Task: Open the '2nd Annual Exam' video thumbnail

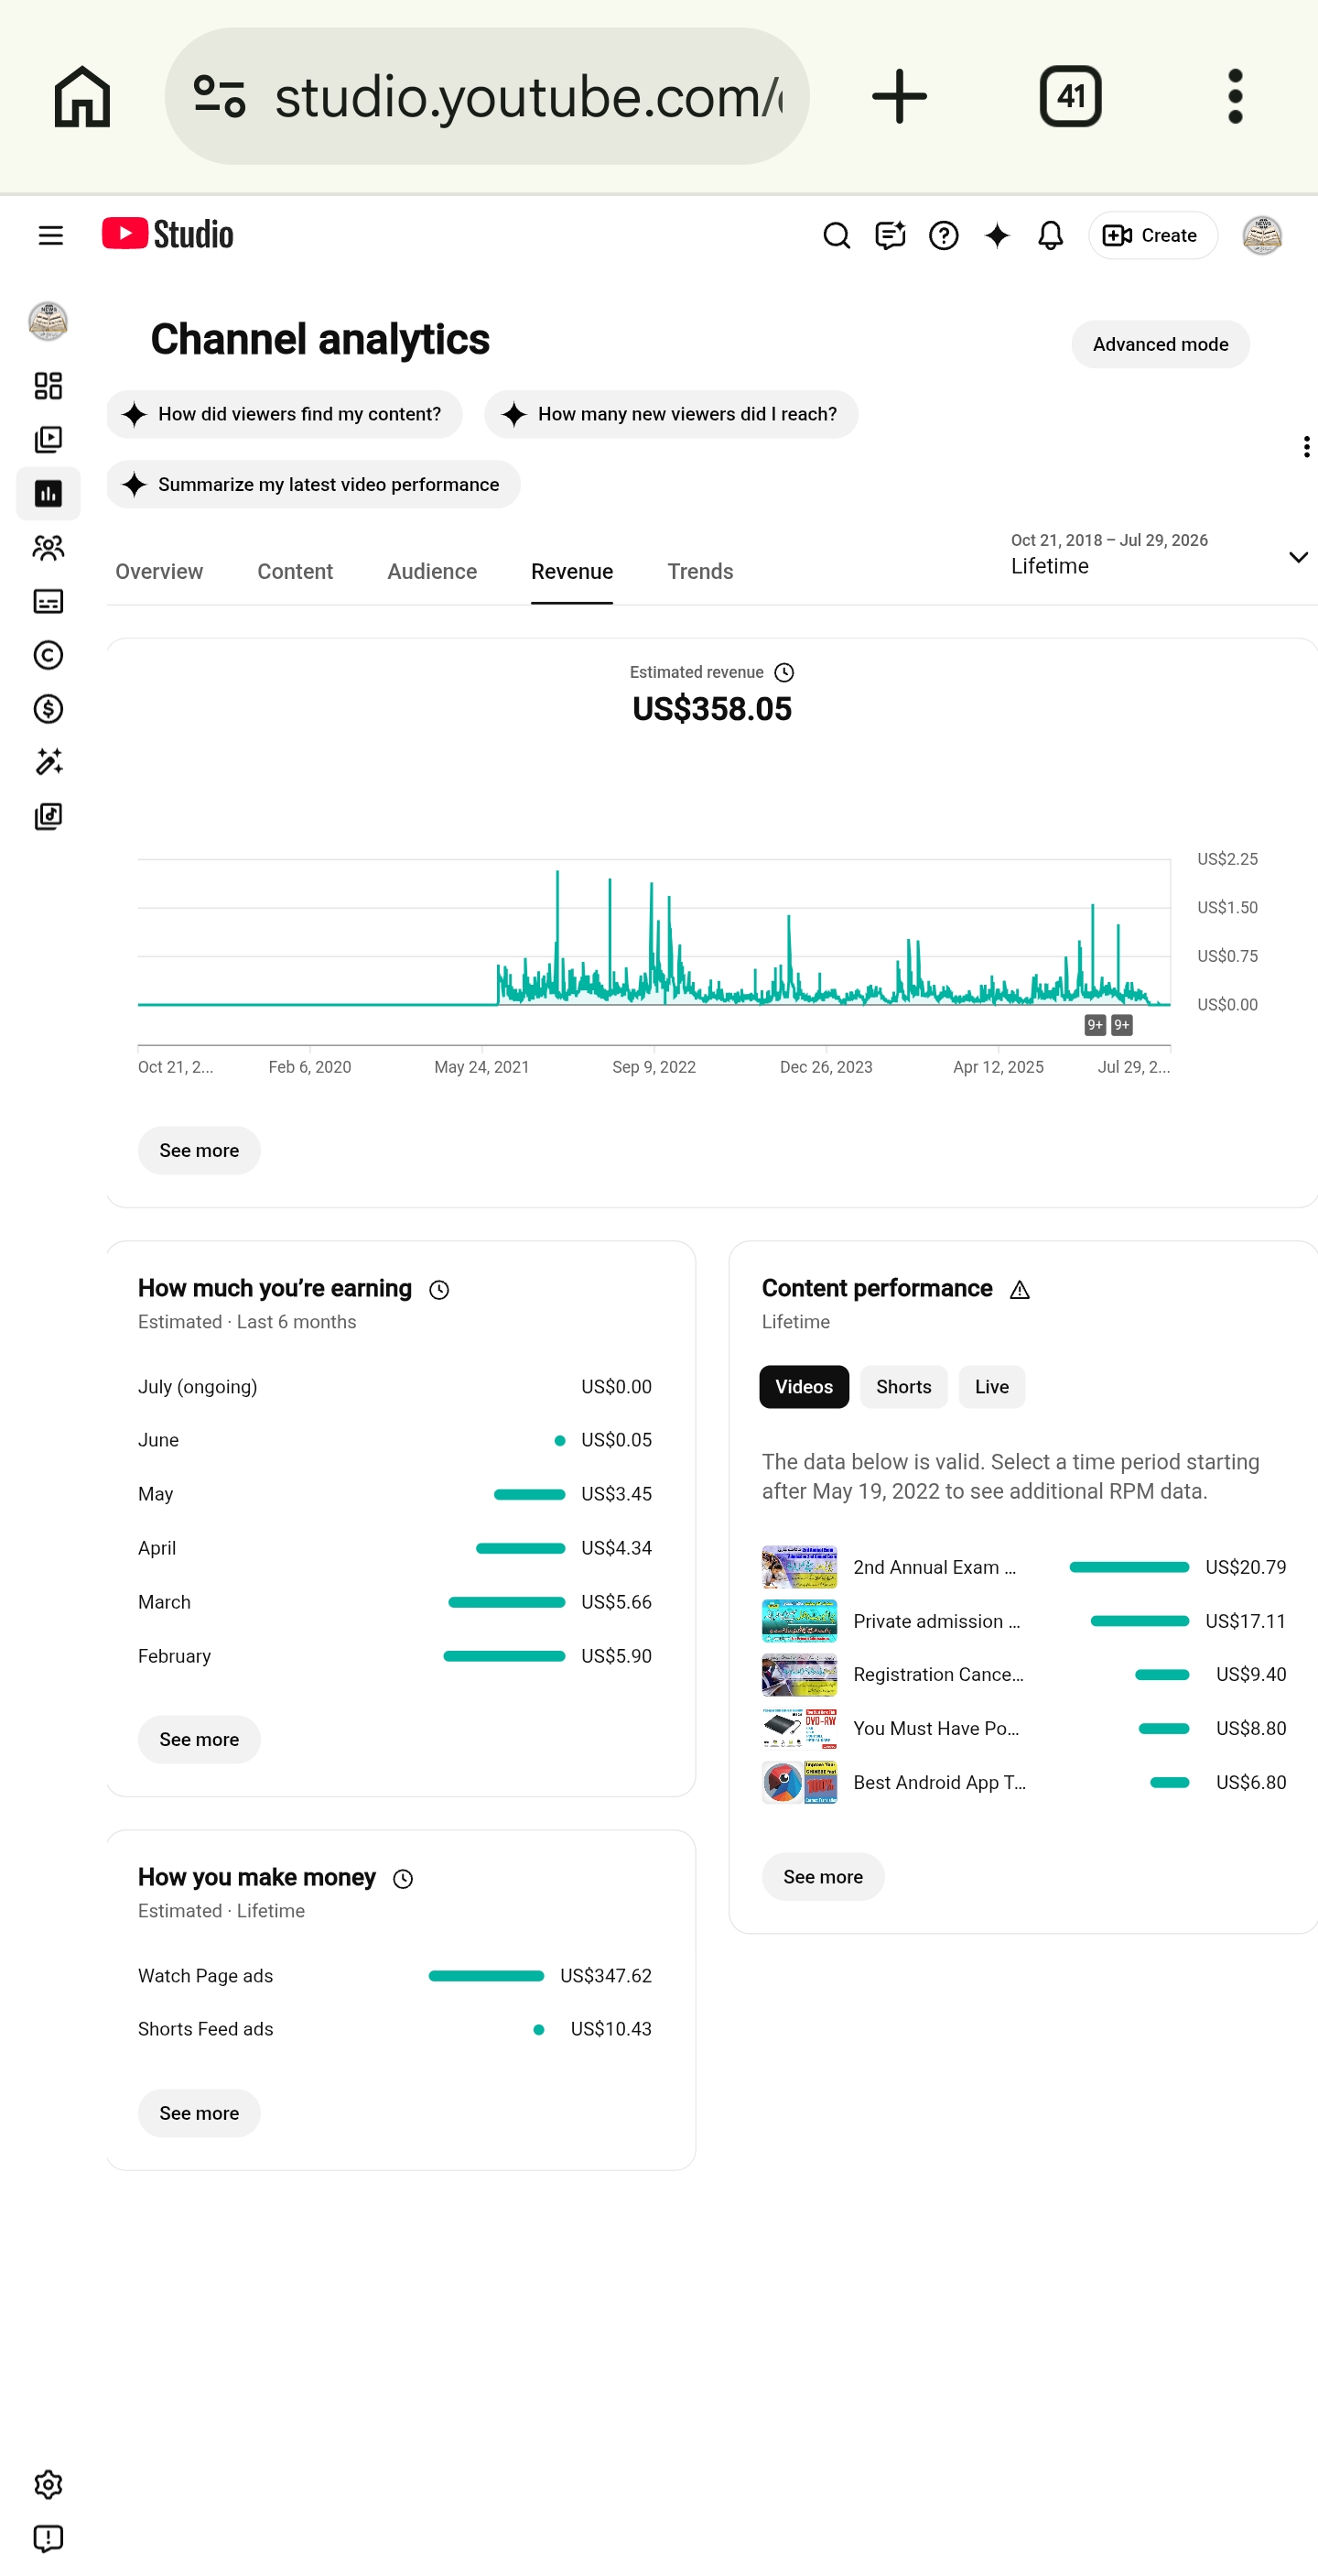Action: 799,1567
